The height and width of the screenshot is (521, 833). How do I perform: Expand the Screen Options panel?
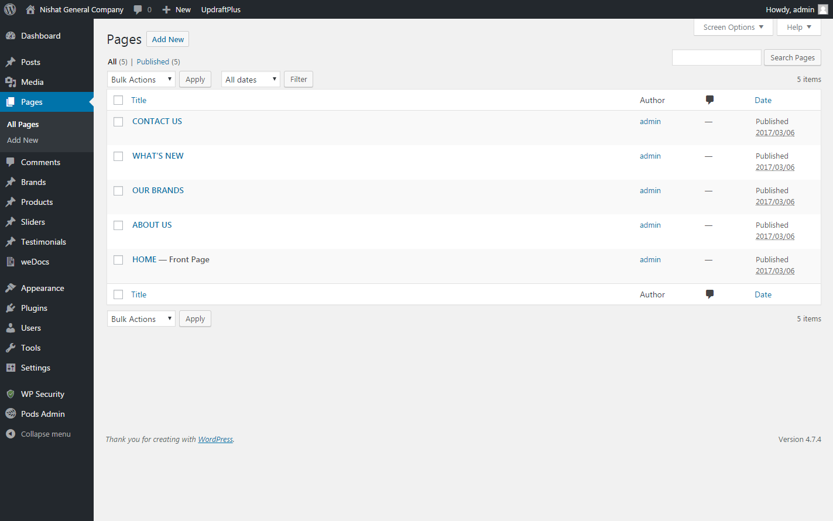point(733,27)
